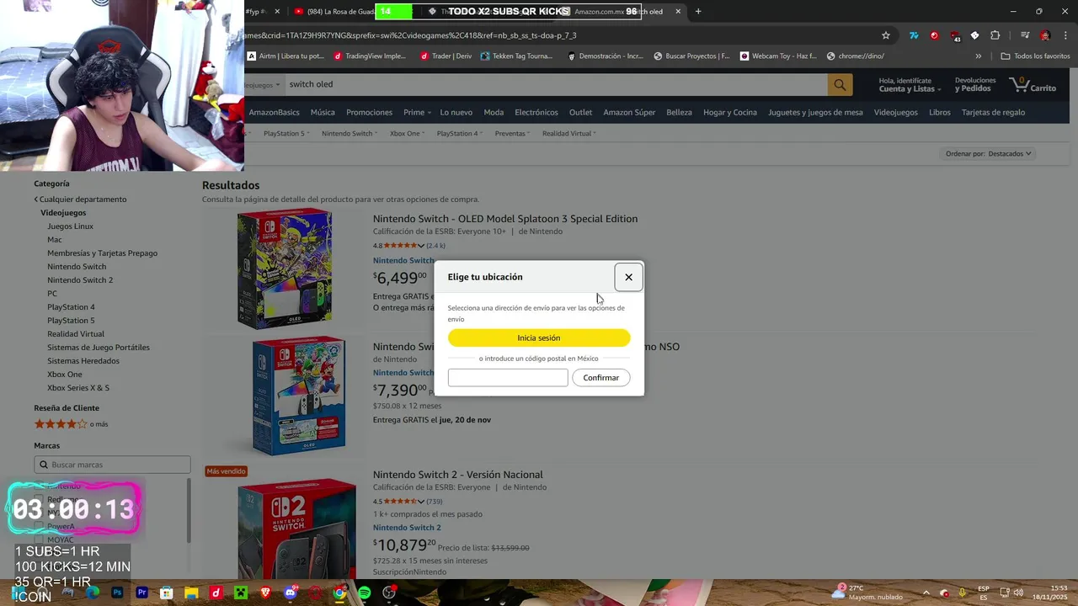Show more bookmarks with the chevron
This screenshot has height=606, width=1078.
[x=978, y=56]
